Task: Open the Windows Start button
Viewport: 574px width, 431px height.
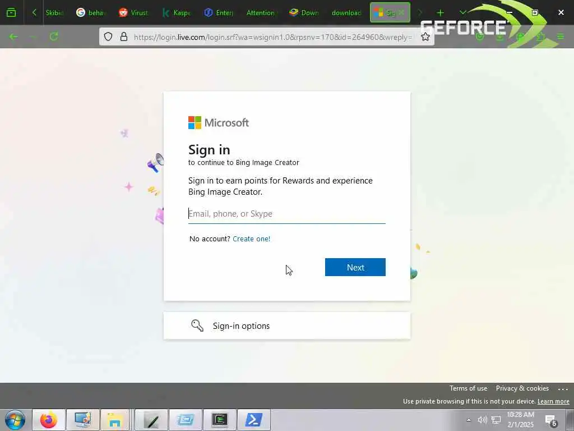Action: click(x=15, y=420)
